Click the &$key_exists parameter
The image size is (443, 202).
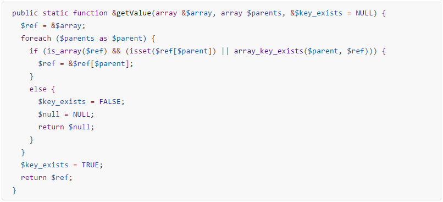316,13
